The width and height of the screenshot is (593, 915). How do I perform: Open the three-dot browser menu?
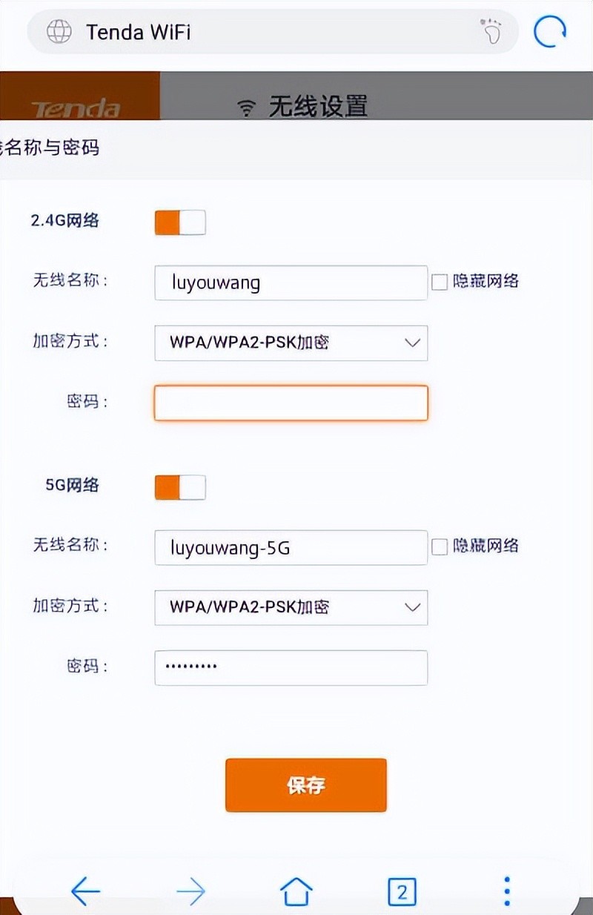pyautogui.click(x=507, y=891)
